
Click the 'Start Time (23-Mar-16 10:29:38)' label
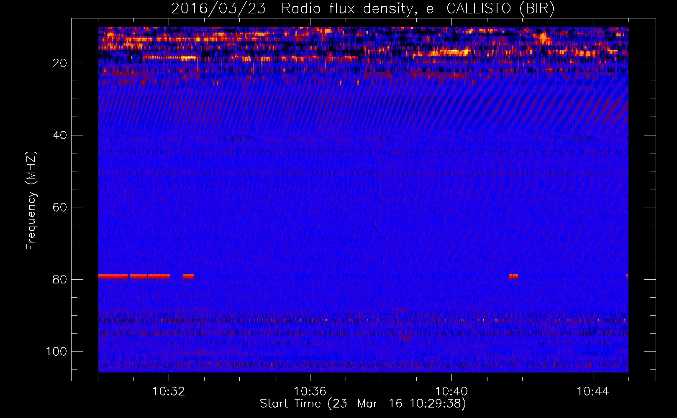(362, 404)
